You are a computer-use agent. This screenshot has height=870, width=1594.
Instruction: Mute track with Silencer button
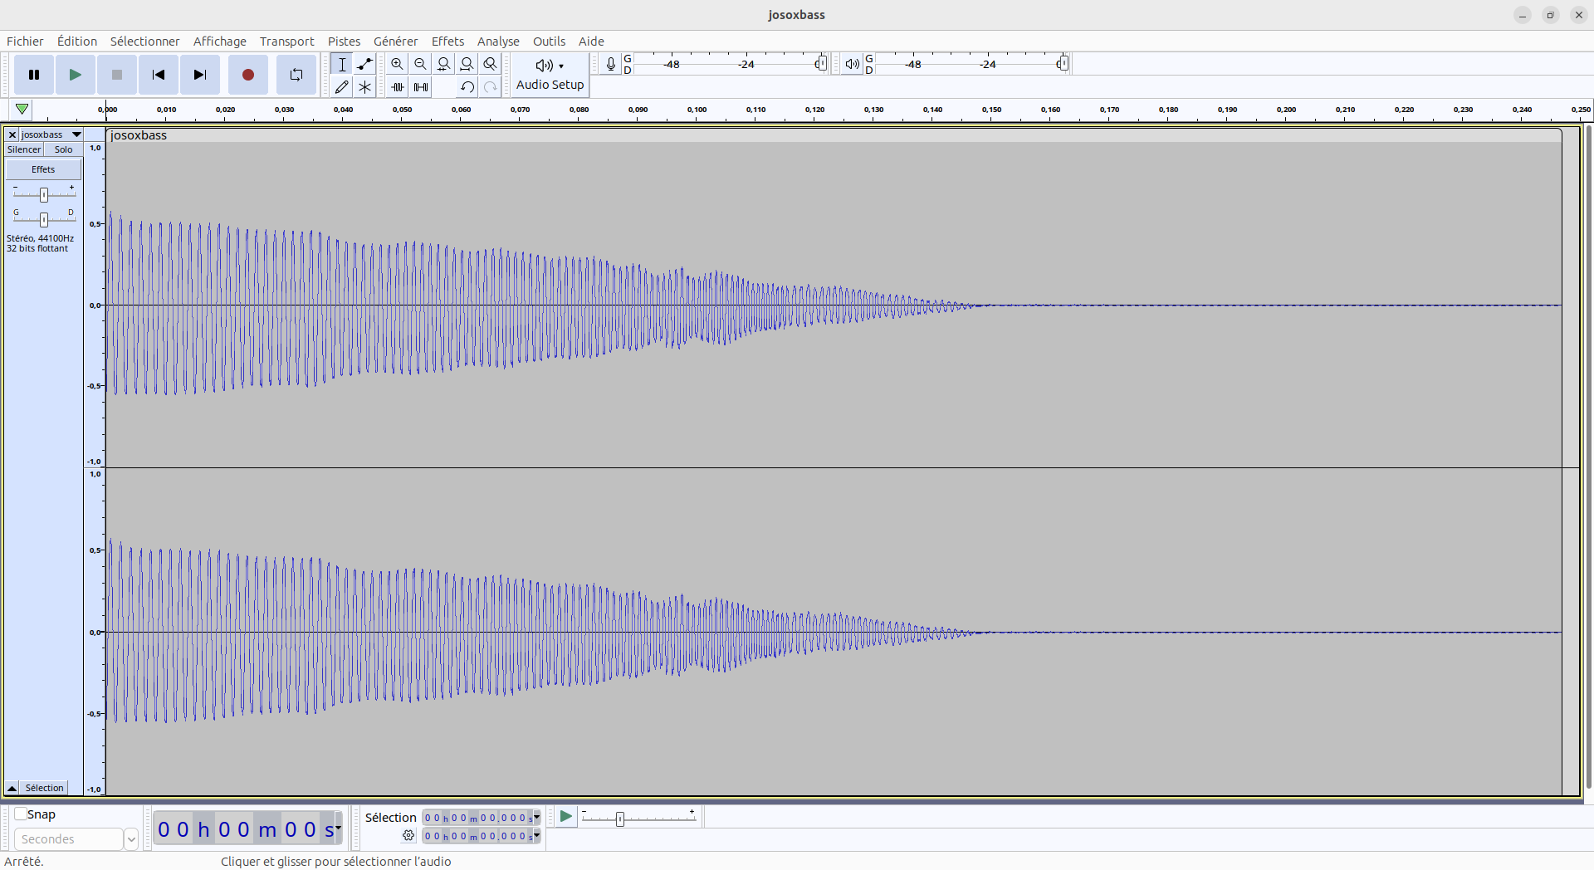24,149
